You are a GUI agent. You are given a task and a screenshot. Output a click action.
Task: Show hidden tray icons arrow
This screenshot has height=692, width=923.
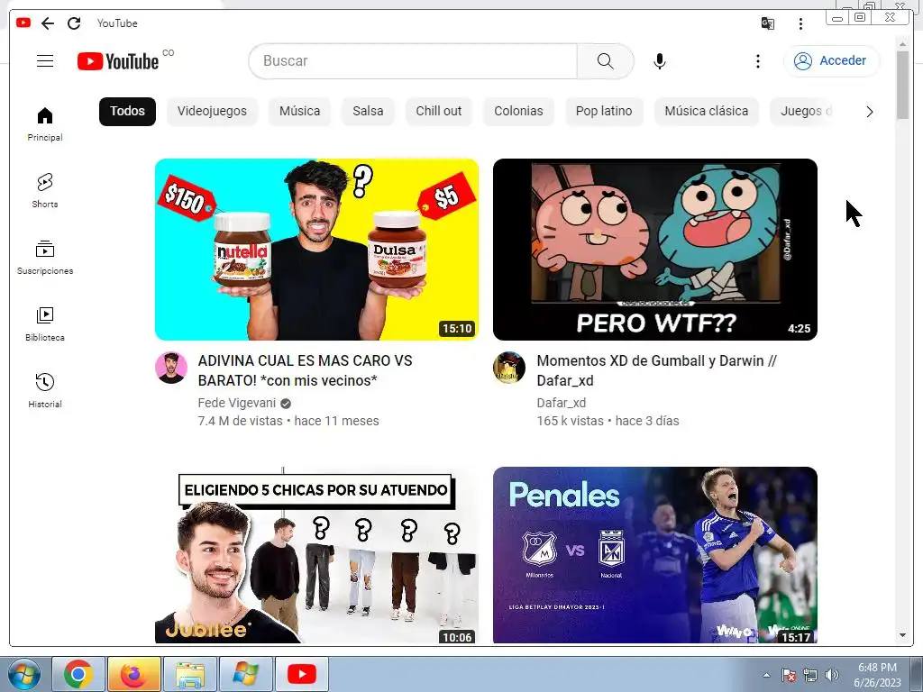(766, 675)
